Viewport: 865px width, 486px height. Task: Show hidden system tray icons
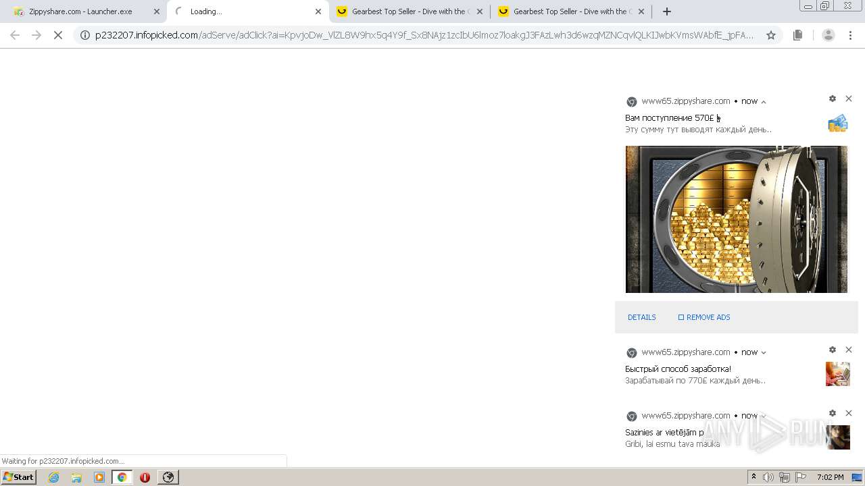[x=753, y=477]
